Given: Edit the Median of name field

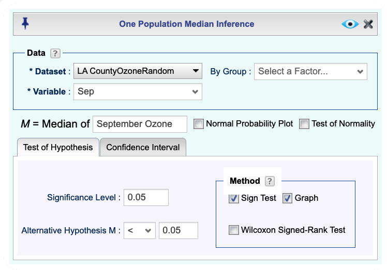Looking at the screenshot, I should 140,124.
